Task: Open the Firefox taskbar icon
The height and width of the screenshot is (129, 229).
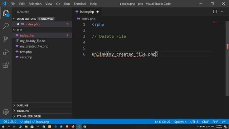Action: coord(73,126)
